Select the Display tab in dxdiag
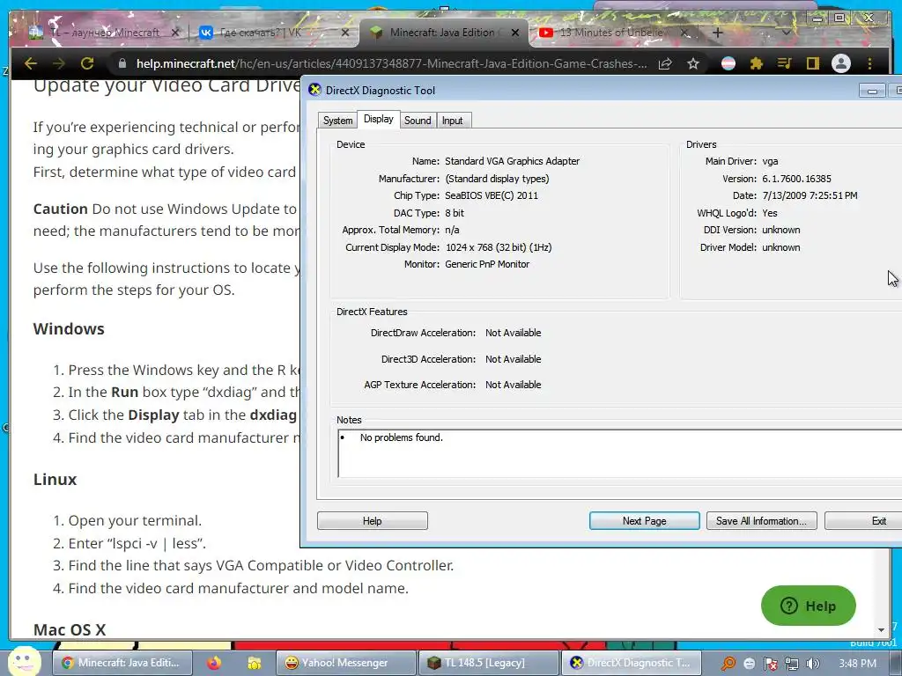The height and width of the screenshot is (676, 902). click(x=379, y=119)
